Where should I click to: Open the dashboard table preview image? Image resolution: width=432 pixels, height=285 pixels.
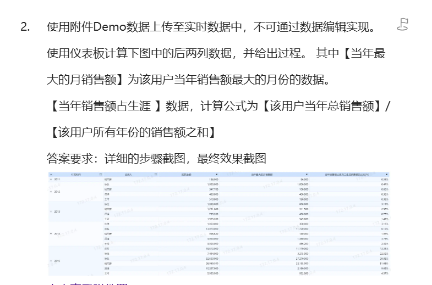219,223
